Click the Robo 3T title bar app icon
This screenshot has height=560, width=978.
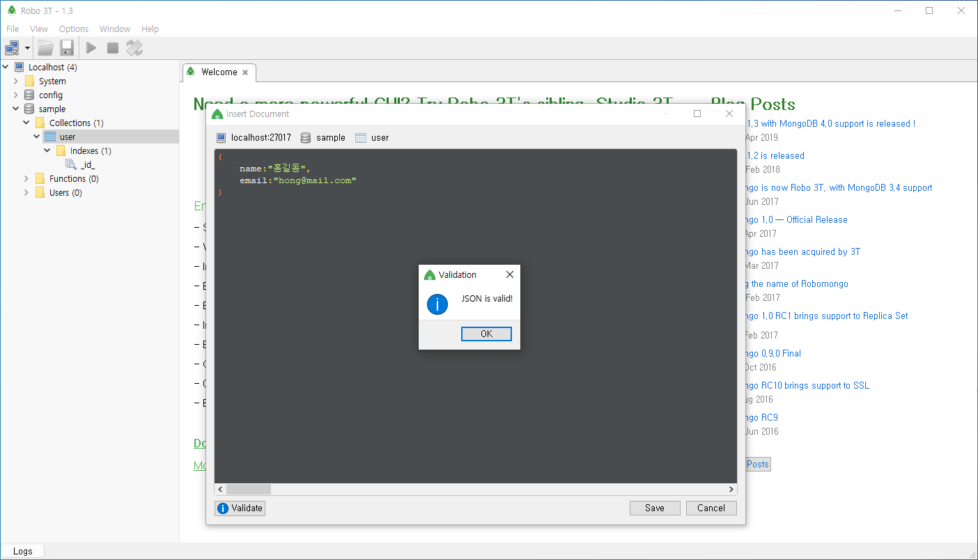(11, 10)
